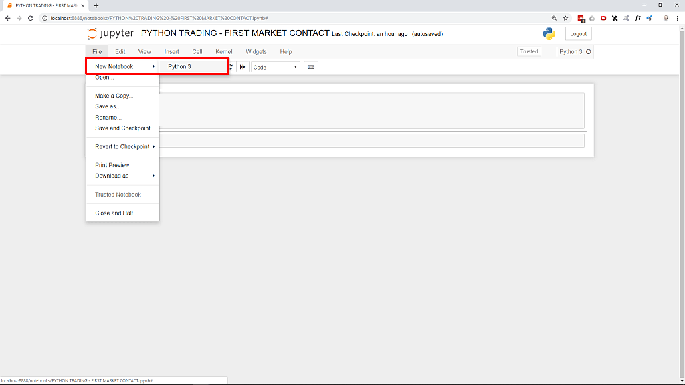Open the Code cell type dropdown
The width and height of the screenshot is (685, 385).
(x=275, y=67)
